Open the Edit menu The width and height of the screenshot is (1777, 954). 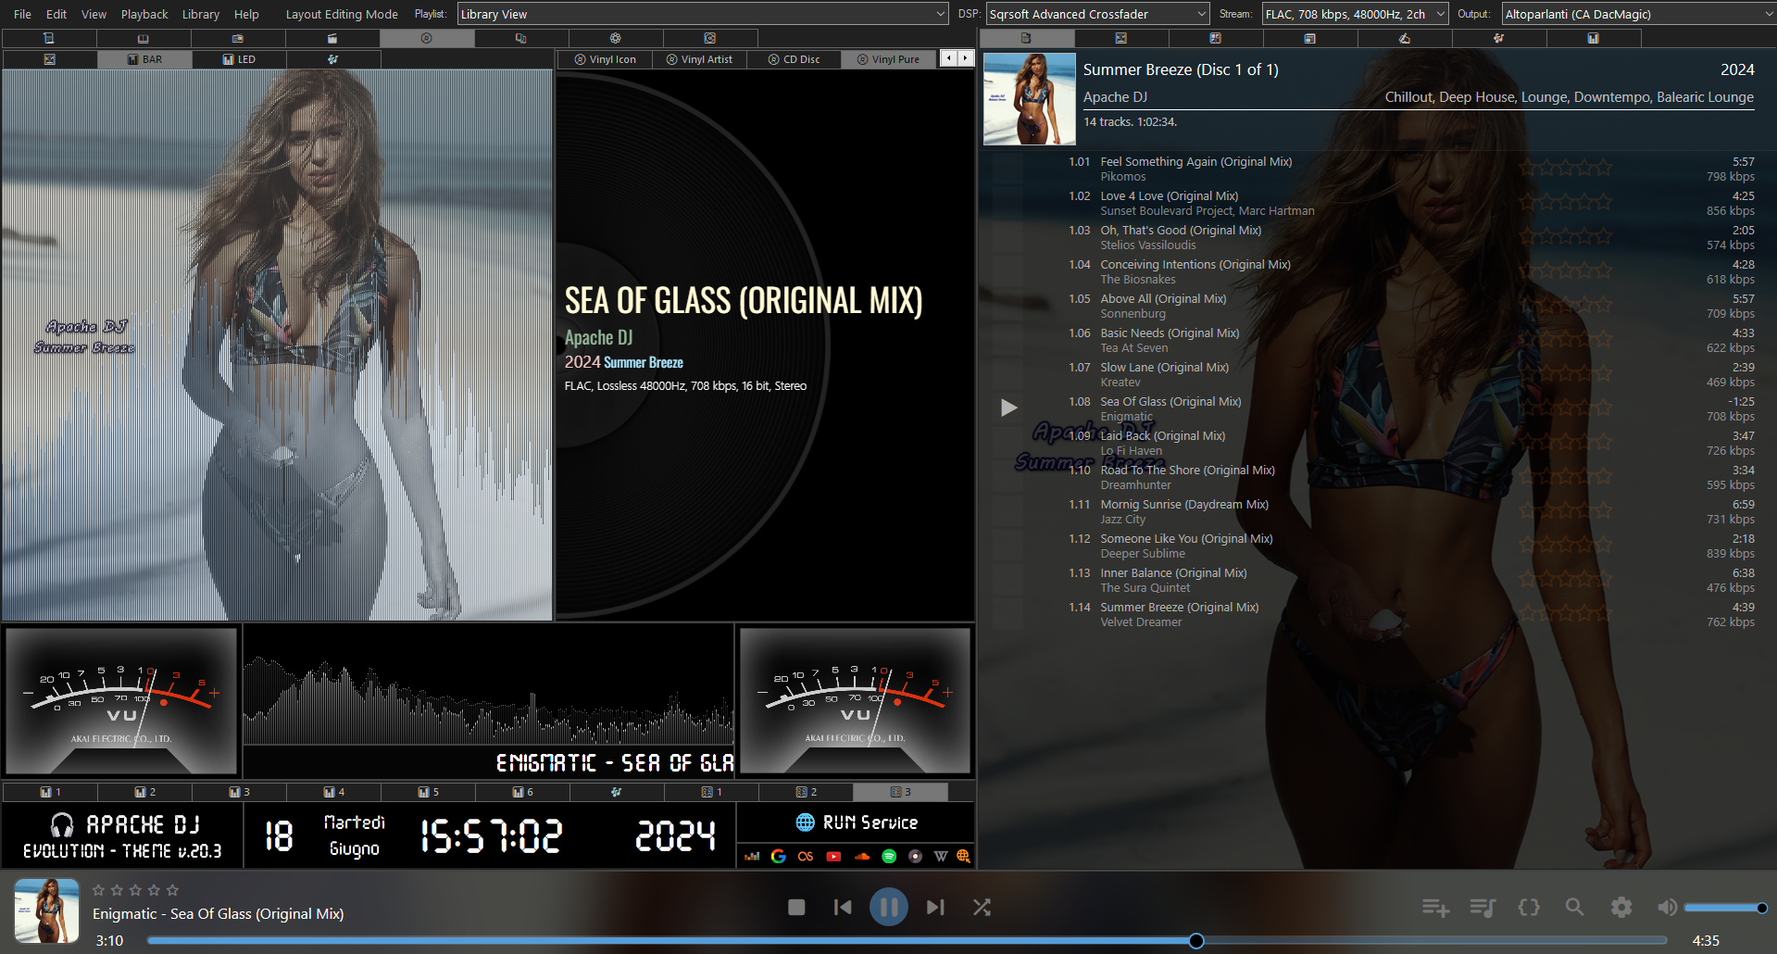(x=56, y=14)
